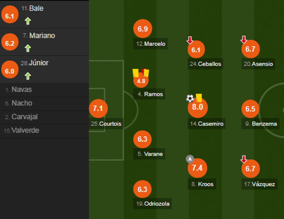
Task: Click the Varane player name label
Action: (150, 154)
